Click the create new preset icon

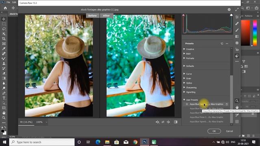pos(222,43)
